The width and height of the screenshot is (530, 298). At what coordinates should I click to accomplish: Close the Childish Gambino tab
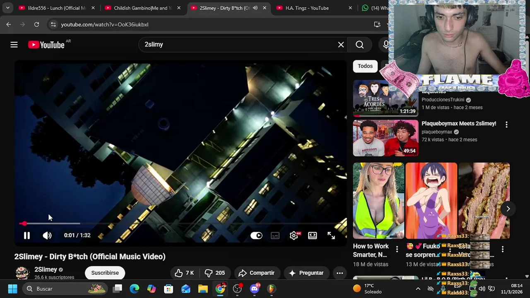(x=179, y=8)
